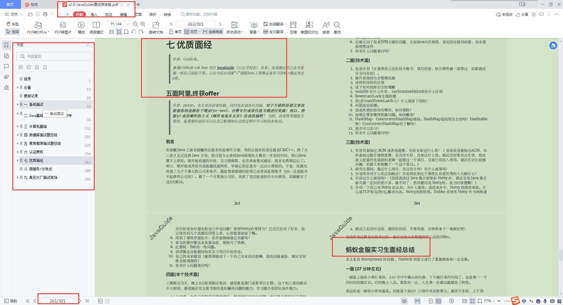Click the open-file folder icon
Screen dimensions: 563x305
(x=30, y=14)
